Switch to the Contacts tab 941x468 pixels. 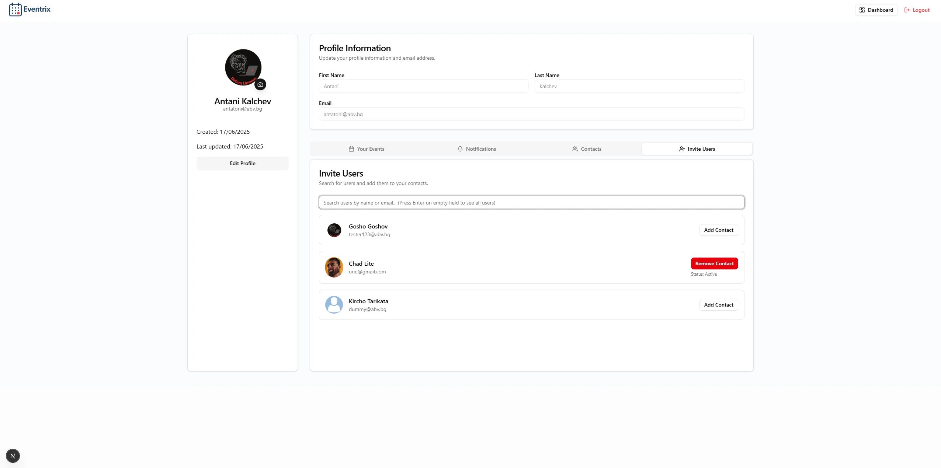pos(587,149)
